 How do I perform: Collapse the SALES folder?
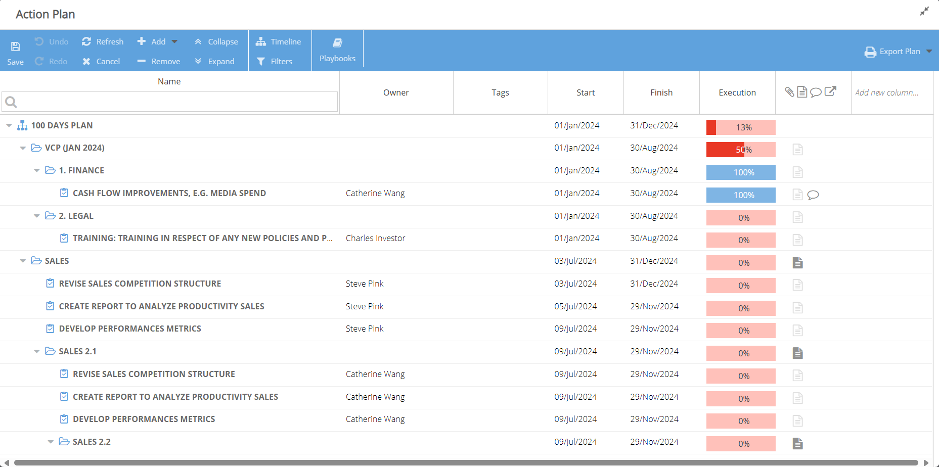click(x=23, y=261)
